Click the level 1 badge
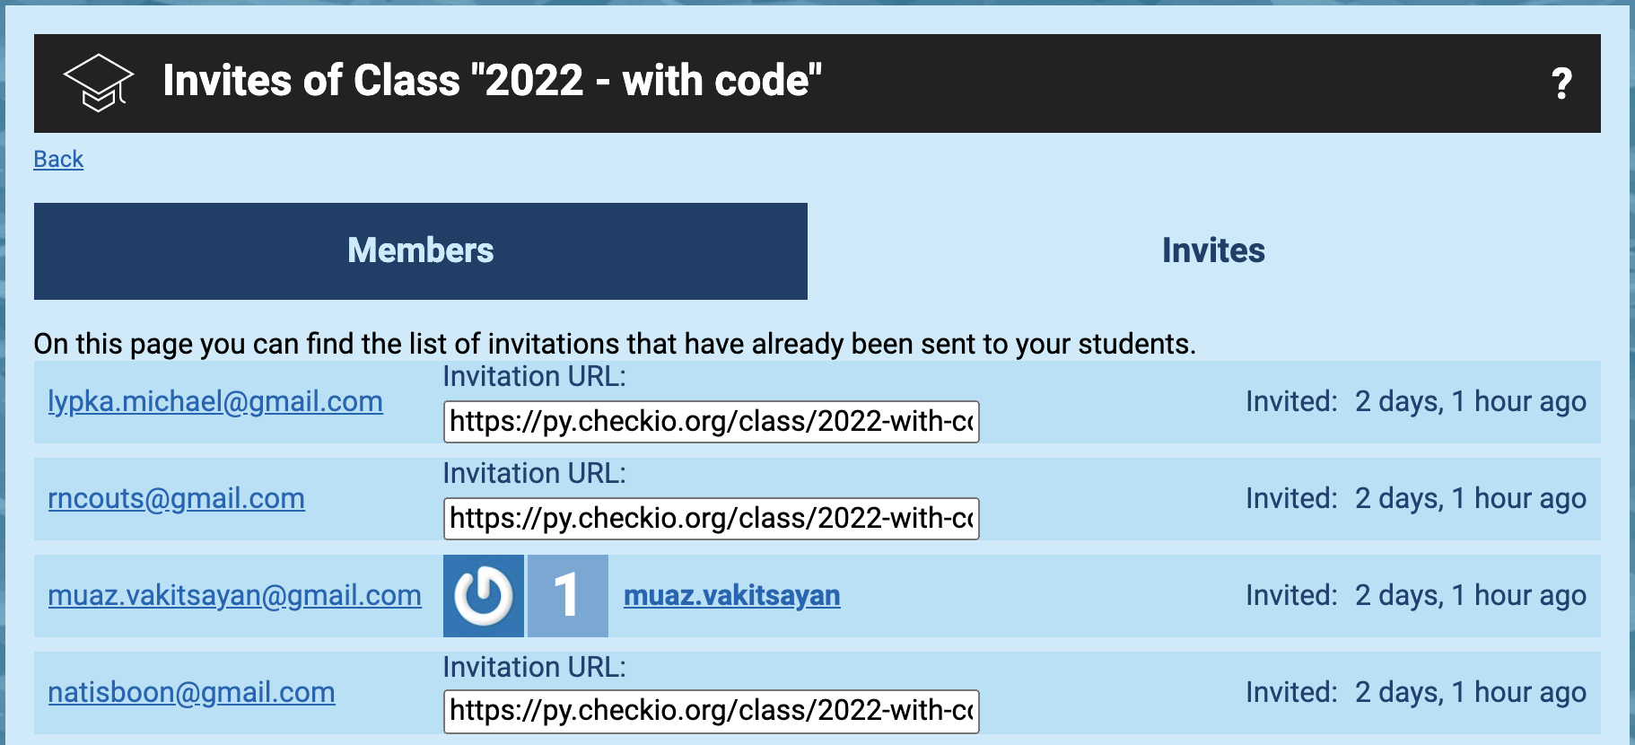 pos(568,596)
